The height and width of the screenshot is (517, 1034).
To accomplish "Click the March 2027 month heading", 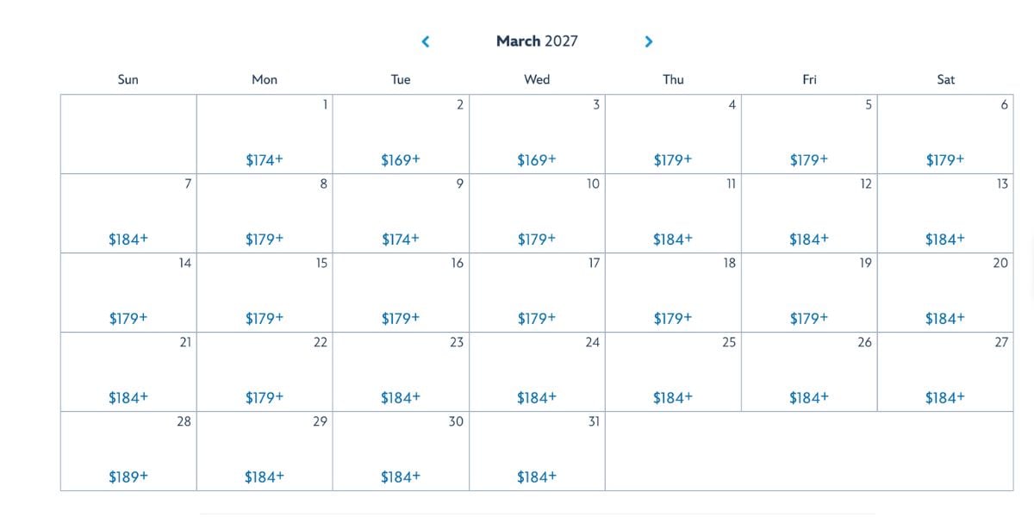I will tap(537, 41).
